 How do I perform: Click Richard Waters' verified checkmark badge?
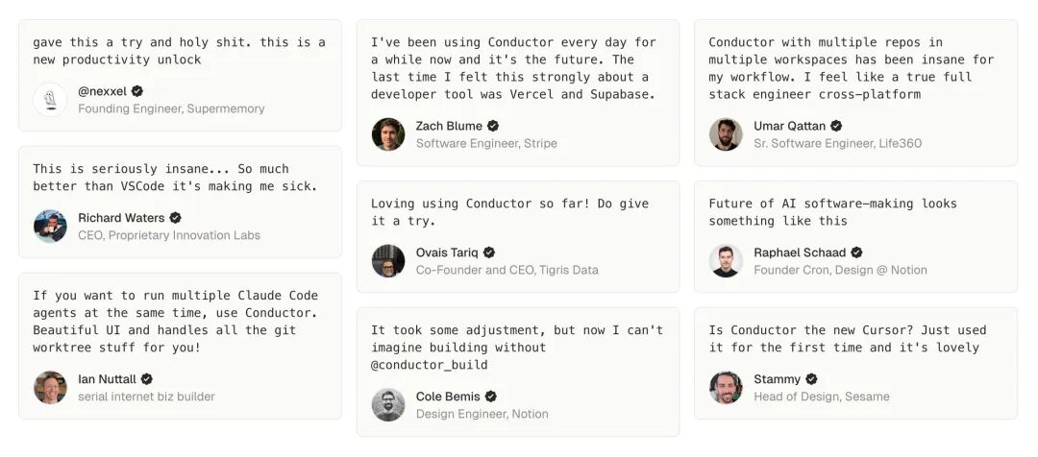coord(175,218)
